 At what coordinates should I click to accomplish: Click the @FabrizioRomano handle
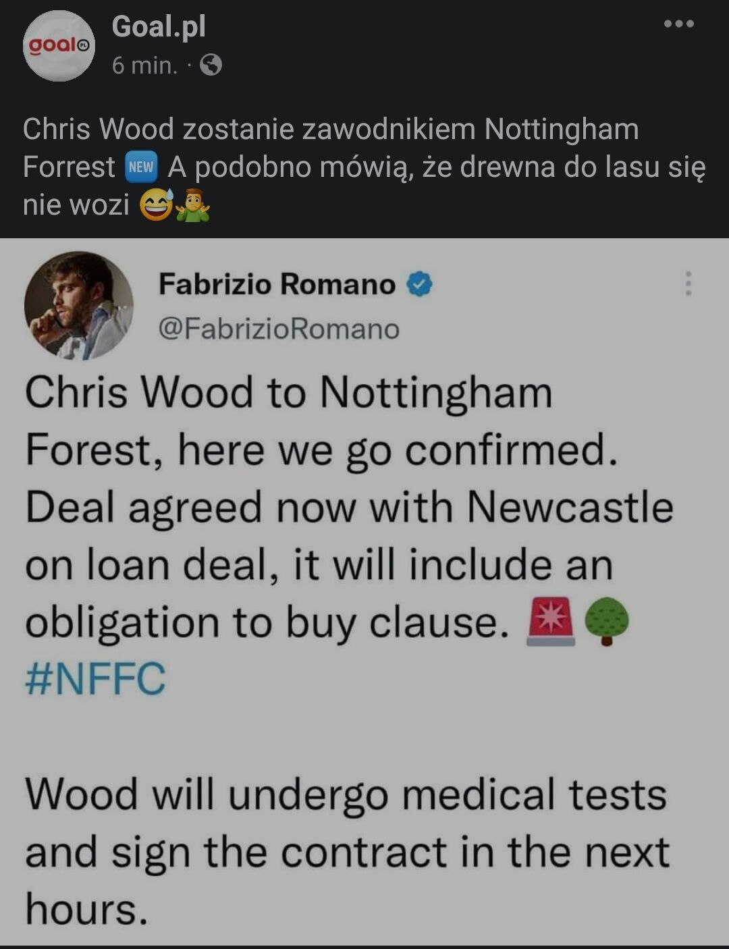click(279, 329)
